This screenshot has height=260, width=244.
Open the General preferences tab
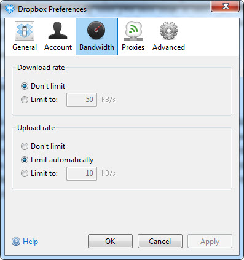click(x=25, y=36)
